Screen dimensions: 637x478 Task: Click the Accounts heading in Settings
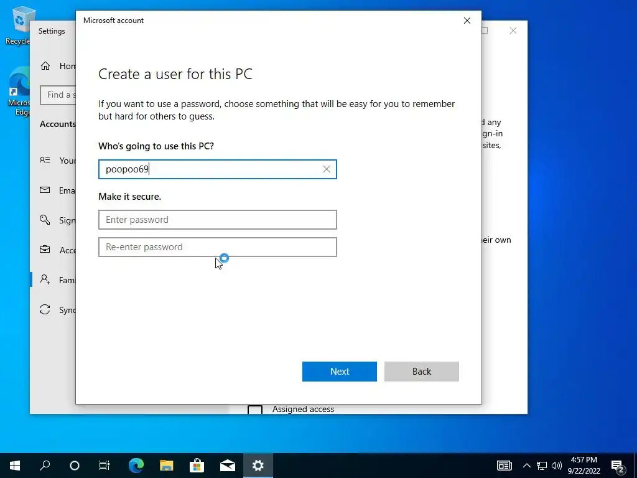point(58,124)
